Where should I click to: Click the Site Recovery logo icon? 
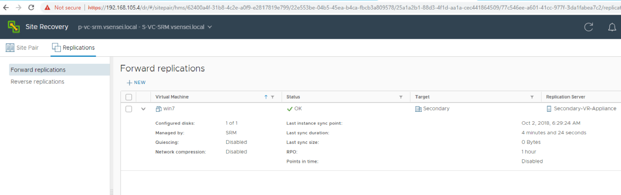[14, 27]
